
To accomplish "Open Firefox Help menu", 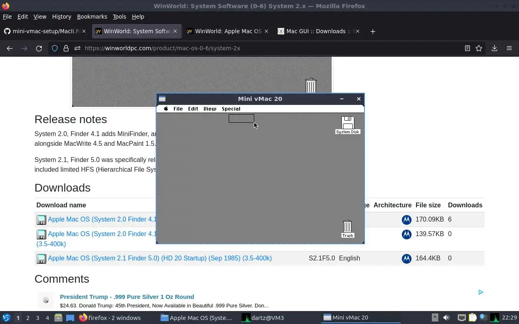I will pos(138,17).
